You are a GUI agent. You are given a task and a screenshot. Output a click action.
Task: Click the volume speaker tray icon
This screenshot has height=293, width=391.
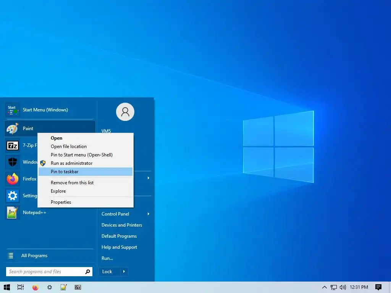coord(343,287)
